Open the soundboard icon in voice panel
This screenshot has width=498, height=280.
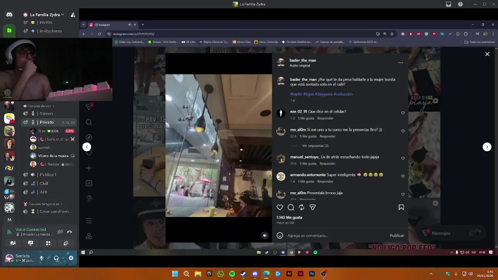pyautogui.click(x=66, y=243)
